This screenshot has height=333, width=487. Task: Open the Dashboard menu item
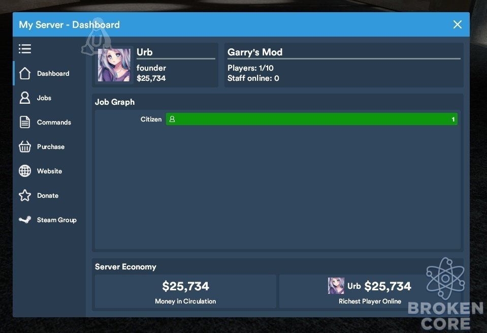[50, 73]
